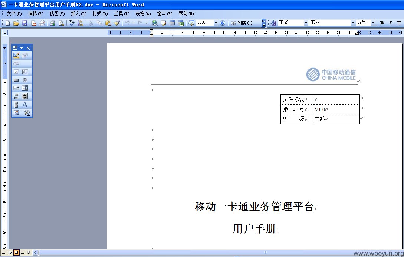Insert a hyperlink with the globe icon
The height and width of the screenshot is (257, 404).
click(x=155, y=23)
